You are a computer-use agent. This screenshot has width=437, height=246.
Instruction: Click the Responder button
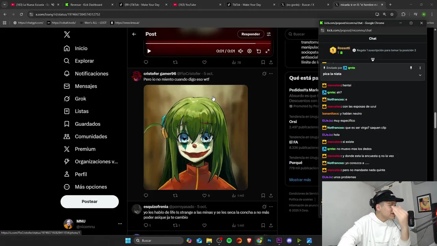(251, 34)
